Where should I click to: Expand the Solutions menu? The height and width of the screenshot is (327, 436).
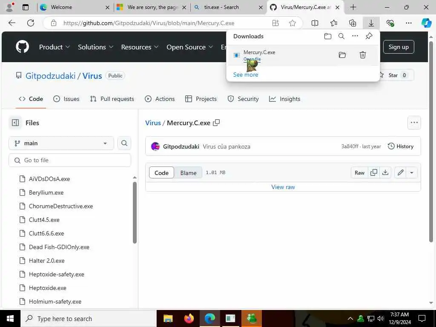point(96,47)
